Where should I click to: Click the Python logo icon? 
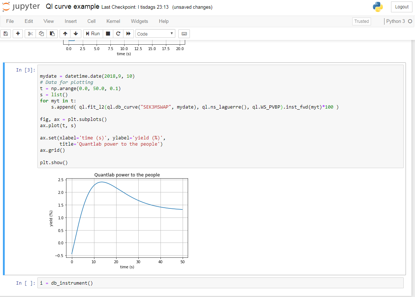(x=378, y=7)
